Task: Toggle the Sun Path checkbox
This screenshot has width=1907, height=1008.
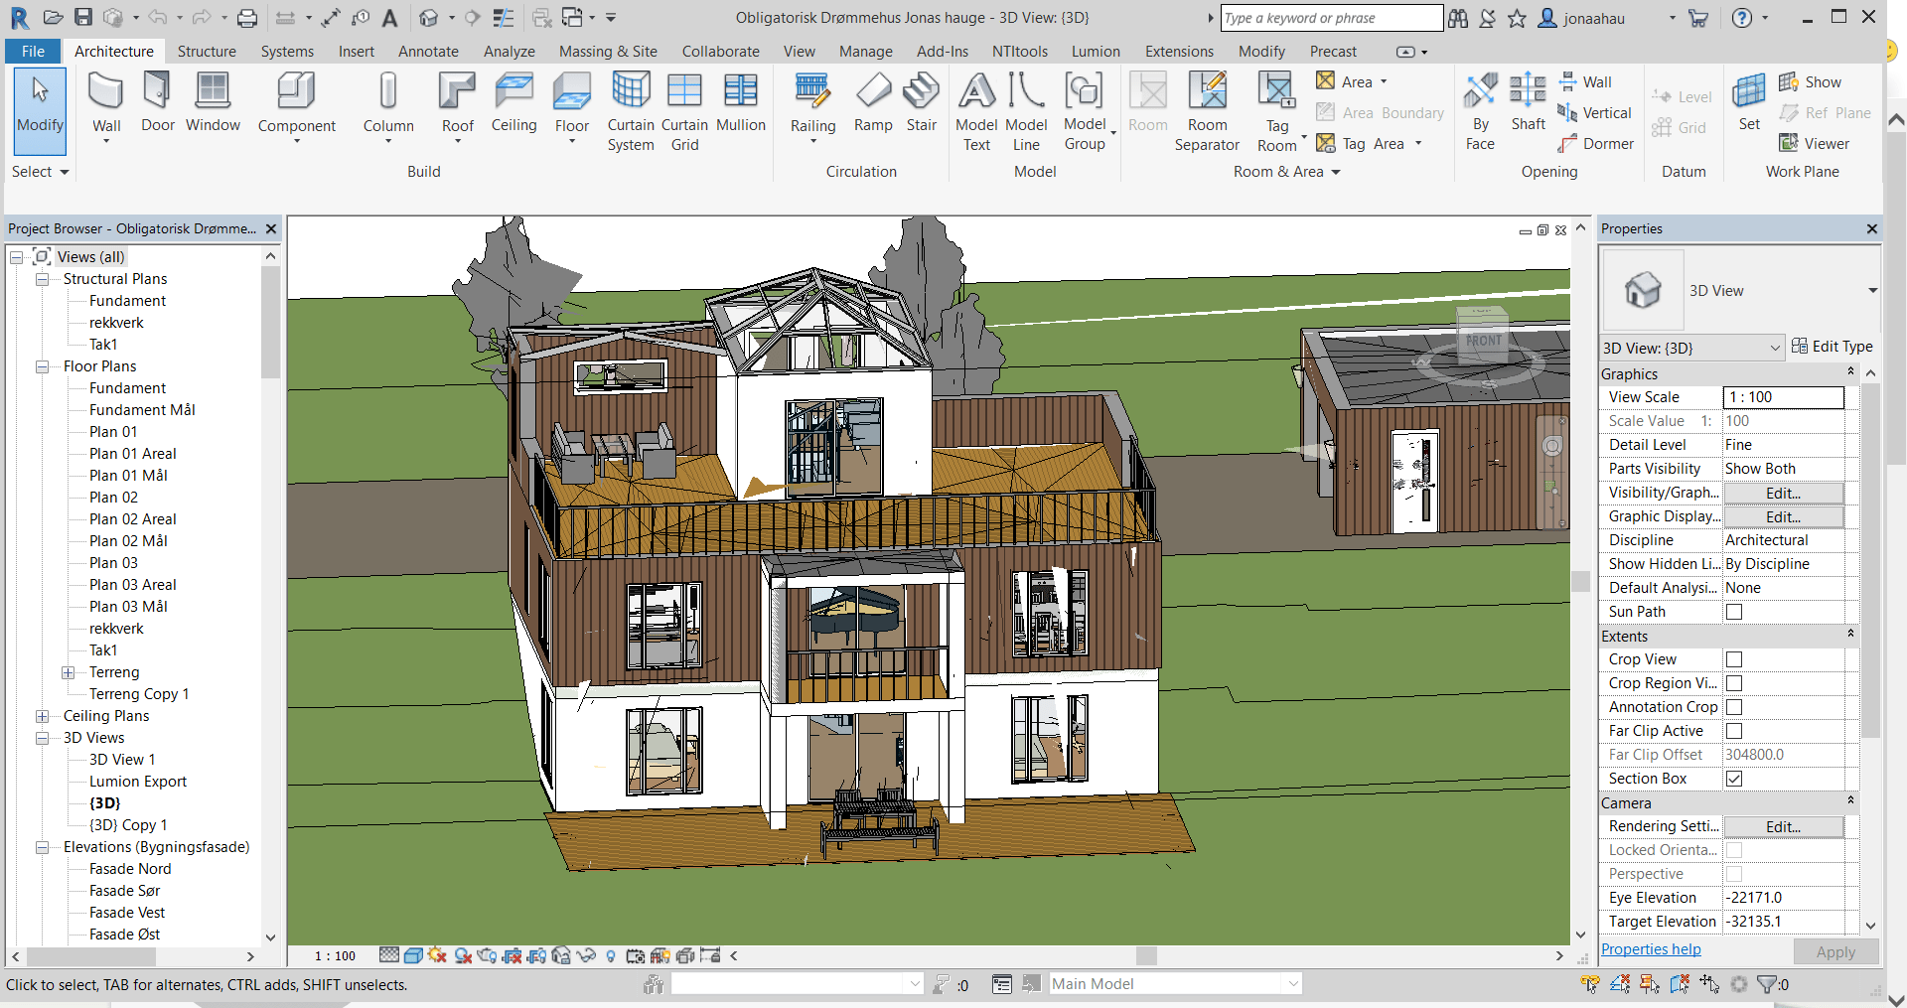Action: tap(1734, 612)
